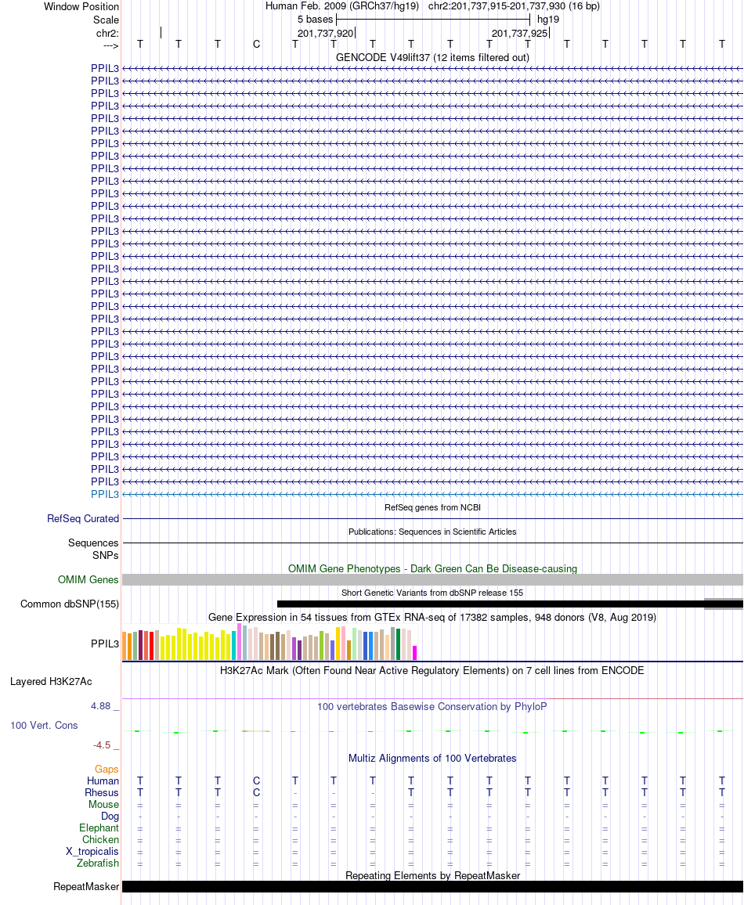Click the X_tropicalis alignment row label
This screenshot has height=905, width=744.
pos(92,851)
